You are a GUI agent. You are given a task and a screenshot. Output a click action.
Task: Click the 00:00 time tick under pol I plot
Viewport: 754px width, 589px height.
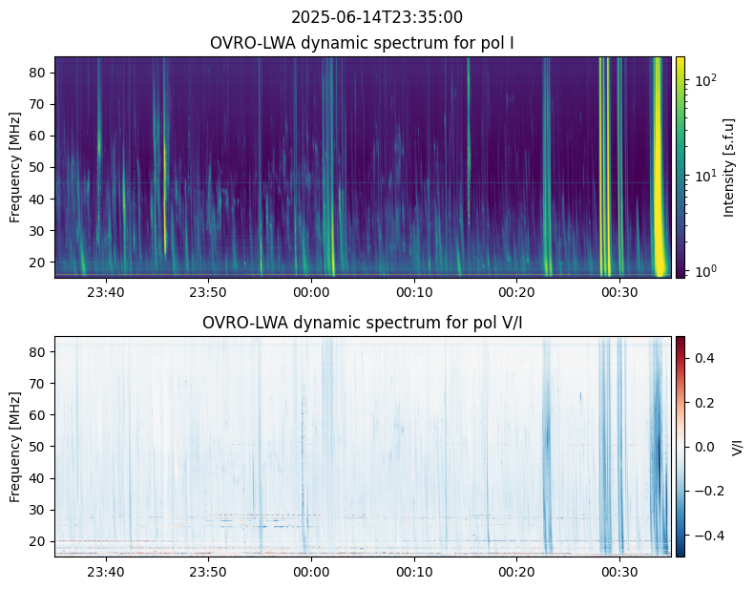point(311,292)
